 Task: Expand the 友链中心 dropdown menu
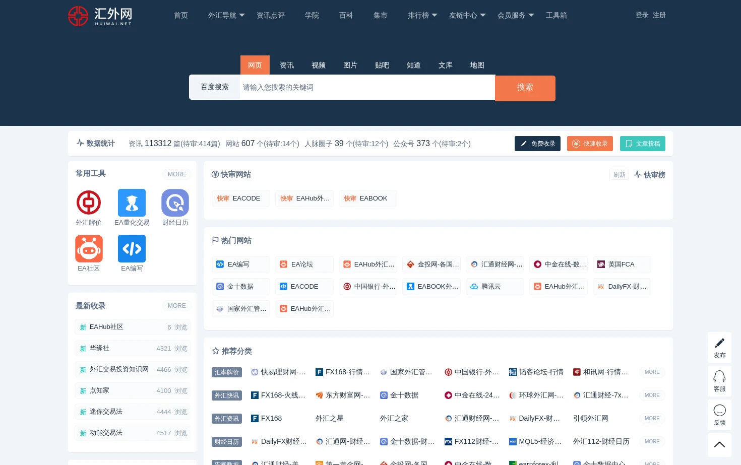(x=467, y=16)
